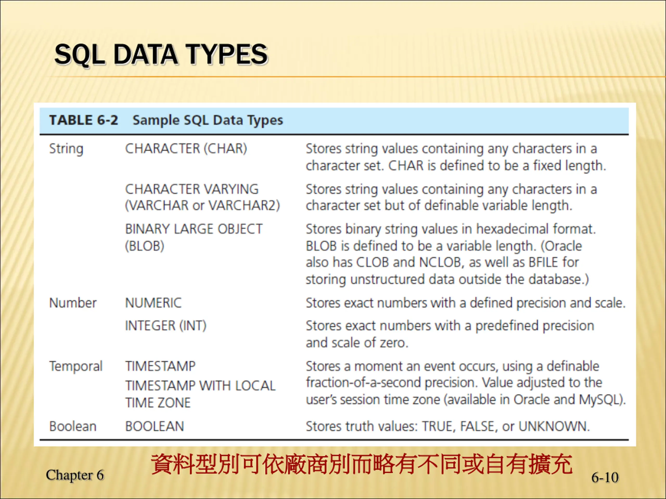
Task: Click the 'Stores a moment an event occurs' line
Action: coord(452,367)
